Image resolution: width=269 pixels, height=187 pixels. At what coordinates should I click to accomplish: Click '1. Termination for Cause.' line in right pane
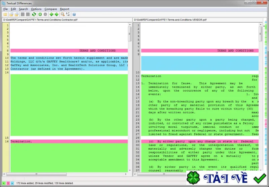pyautogui.click(x=200, y=83)
